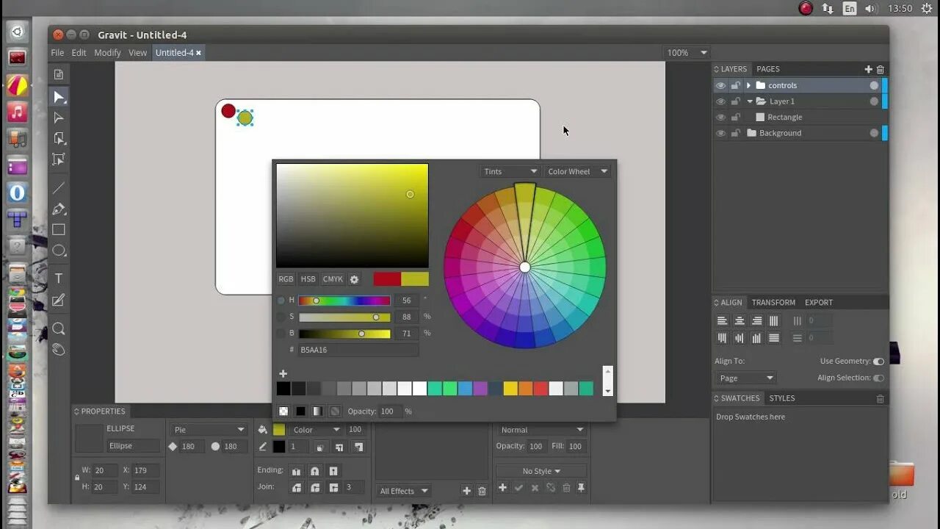Open the Color Wheel dropdown
This screenshot has width=940, height=529.
[x=577, y=171]
